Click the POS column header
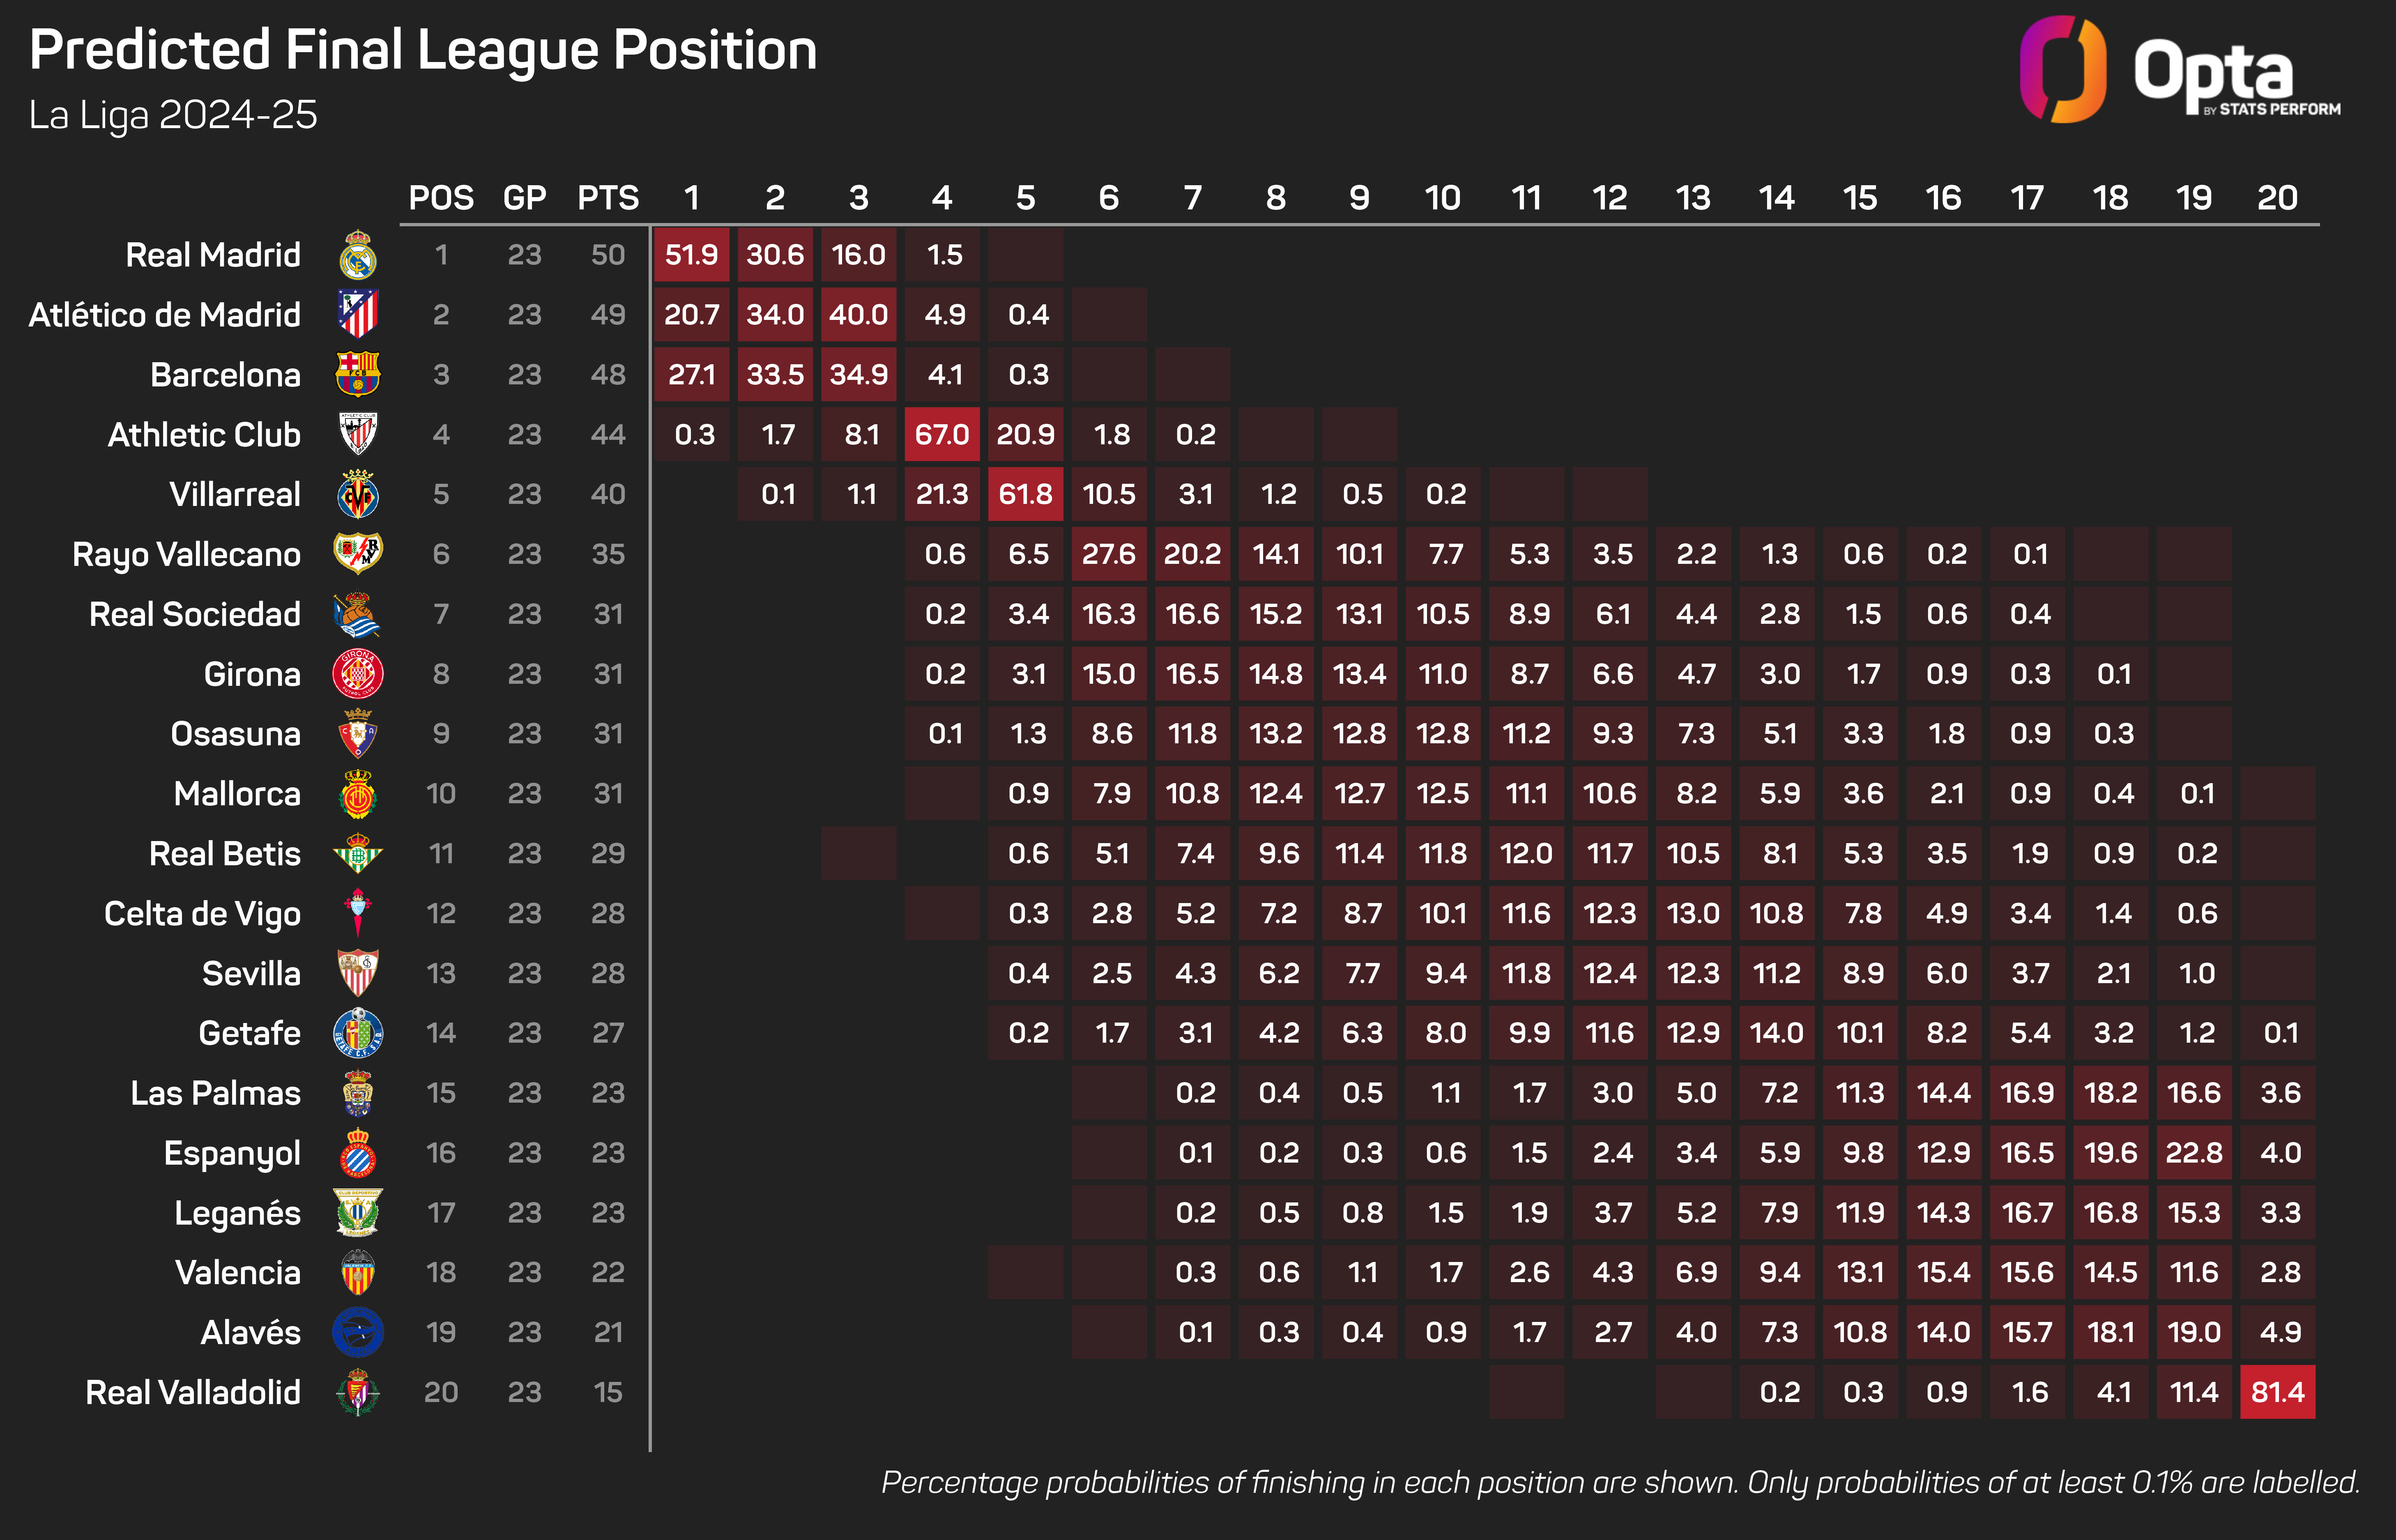The width and height of the screenshot is (2396, 1540). click(441, 198)
